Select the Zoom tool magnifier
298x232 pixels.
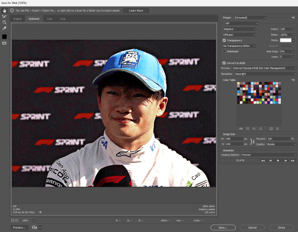coord(4,23)
